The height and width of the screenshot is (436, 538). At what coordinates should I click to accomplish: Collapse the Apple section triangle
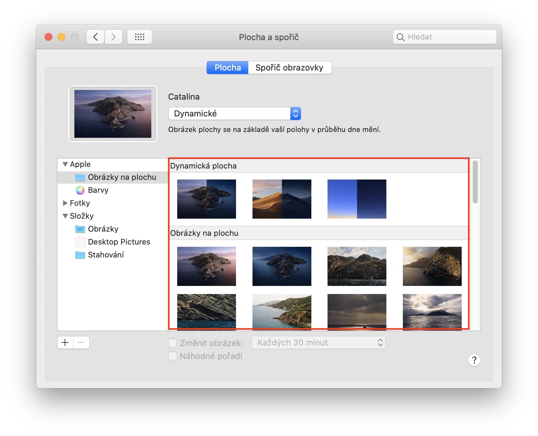[x=65, y=164]
